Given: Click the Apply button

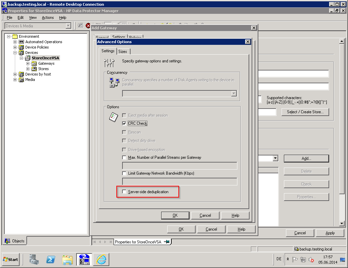Looking at the screenshot, I should coord(330,233).
